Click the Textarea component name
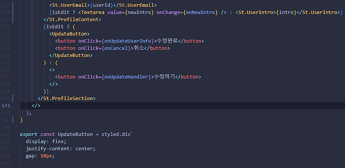The image size is (345, 168). coord(92,12)
